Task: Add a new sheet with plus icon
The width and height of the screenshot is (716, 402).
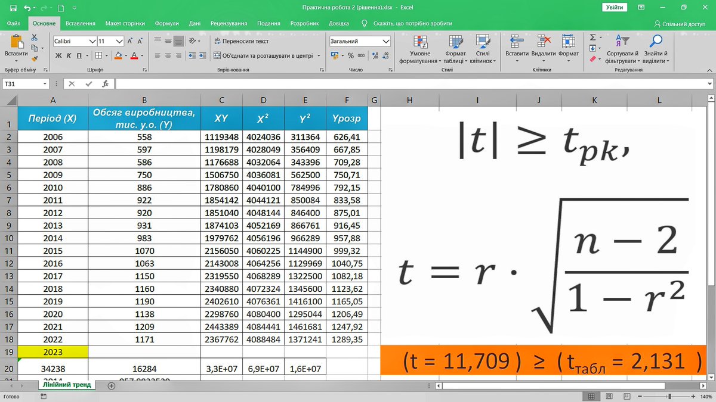Action: 111,386
